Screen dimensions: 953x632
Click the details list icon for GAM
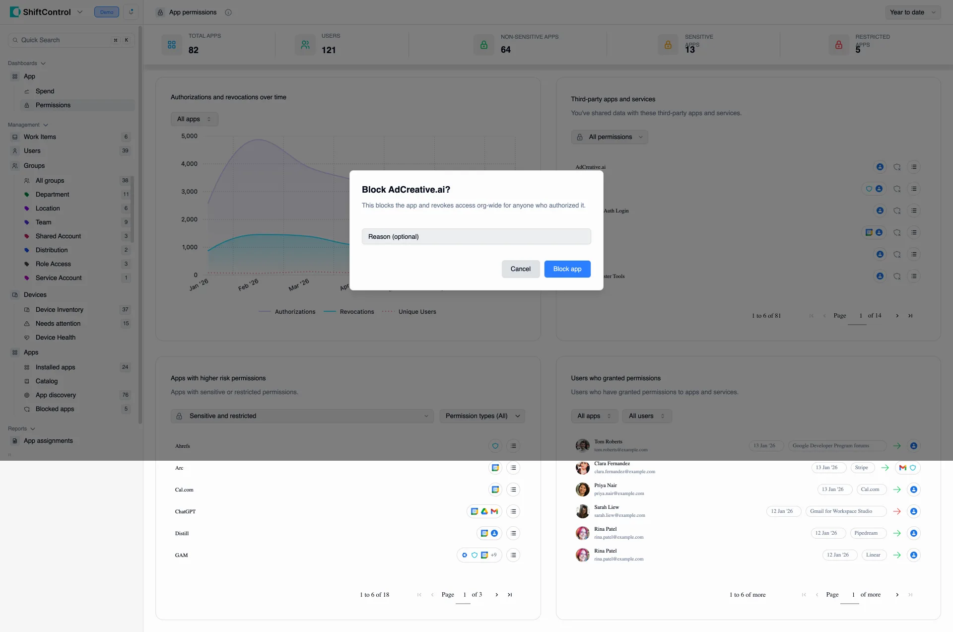pos(513,556)
